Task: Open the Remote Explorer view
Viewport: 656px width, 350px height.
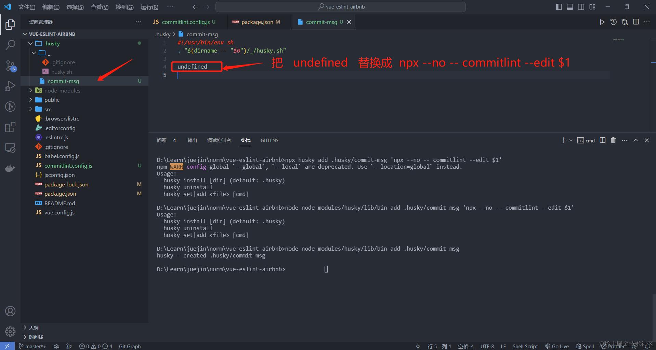Action: pyautogui.click(x=10, y=148)
